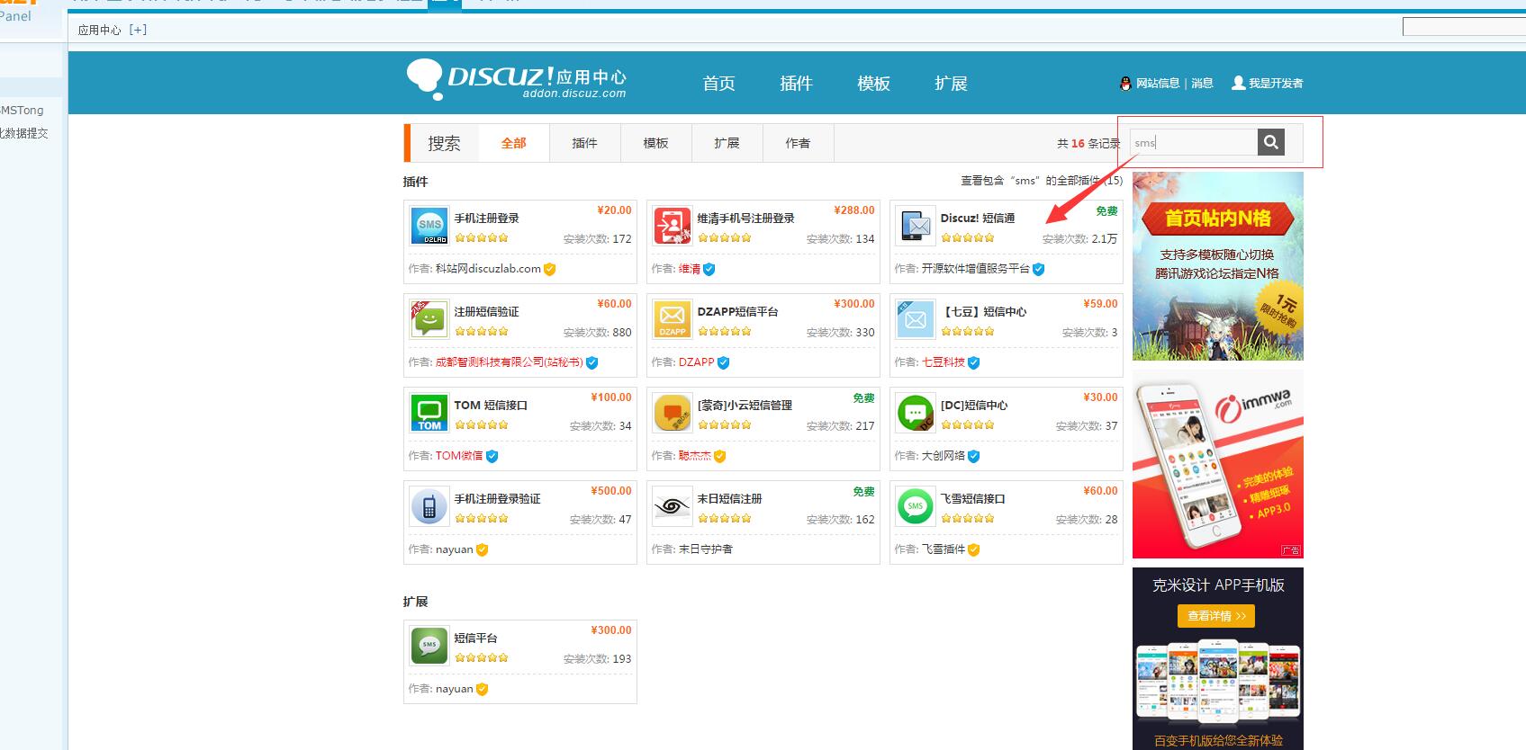Open the DZAPP短信平台 plugin title
Image resolution: width=1526 pixels, height=750 pixels.
(x=737, y=312)
